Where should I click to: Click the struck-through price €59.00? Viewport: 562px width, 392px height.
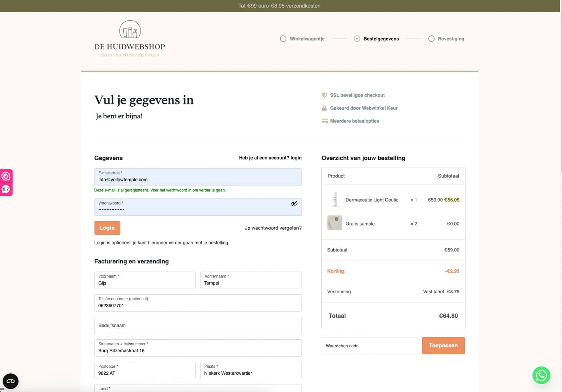click(435, 200)
